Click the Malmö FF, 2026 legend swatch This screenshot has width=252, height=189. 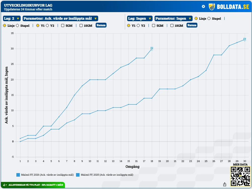point(18,175)
